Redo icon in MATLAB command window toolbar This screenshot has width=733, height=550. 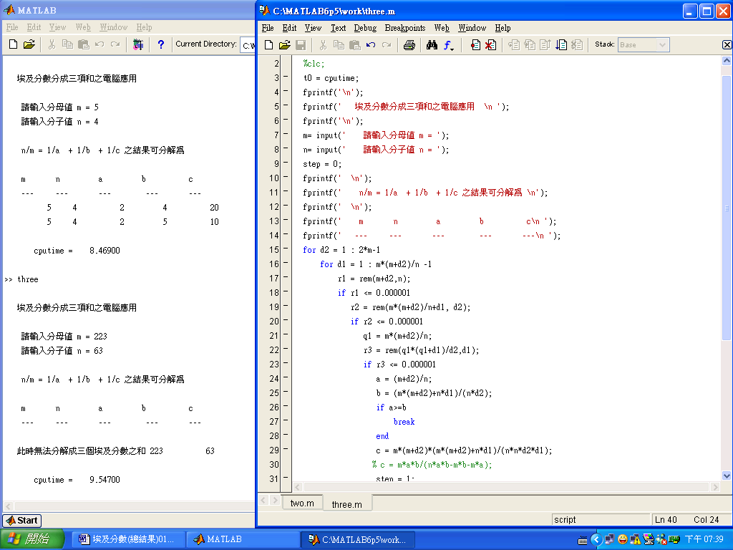(115, 44)
